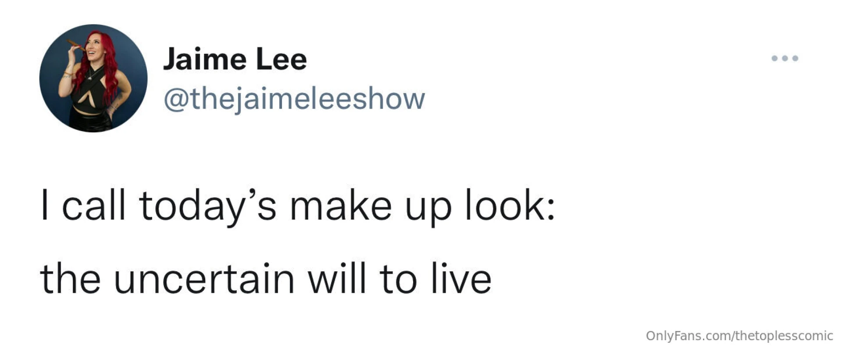Click the word 'will' in the tweet
Image resolution: width=842 pixels, height=352 pixels.
[336, 279]
